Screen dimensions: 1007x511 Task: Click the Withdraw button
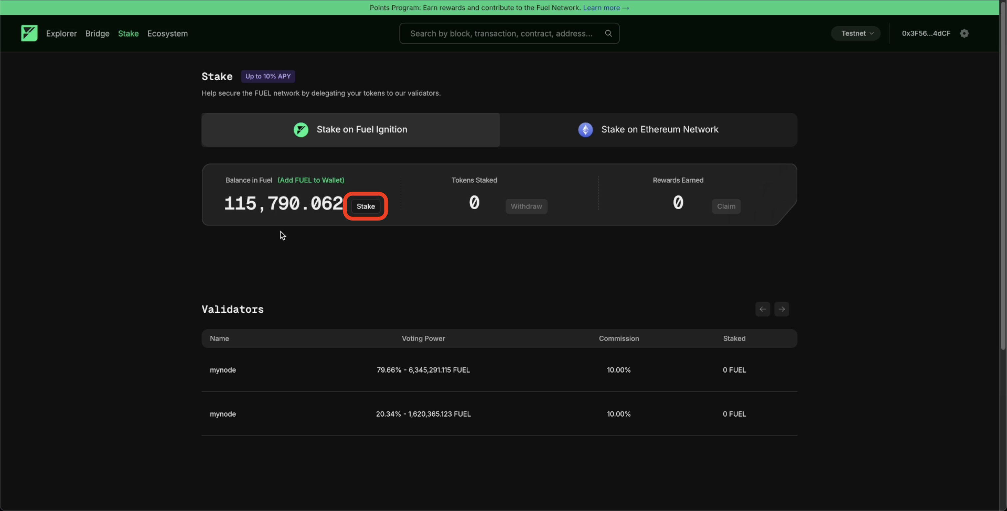[526, 206]
